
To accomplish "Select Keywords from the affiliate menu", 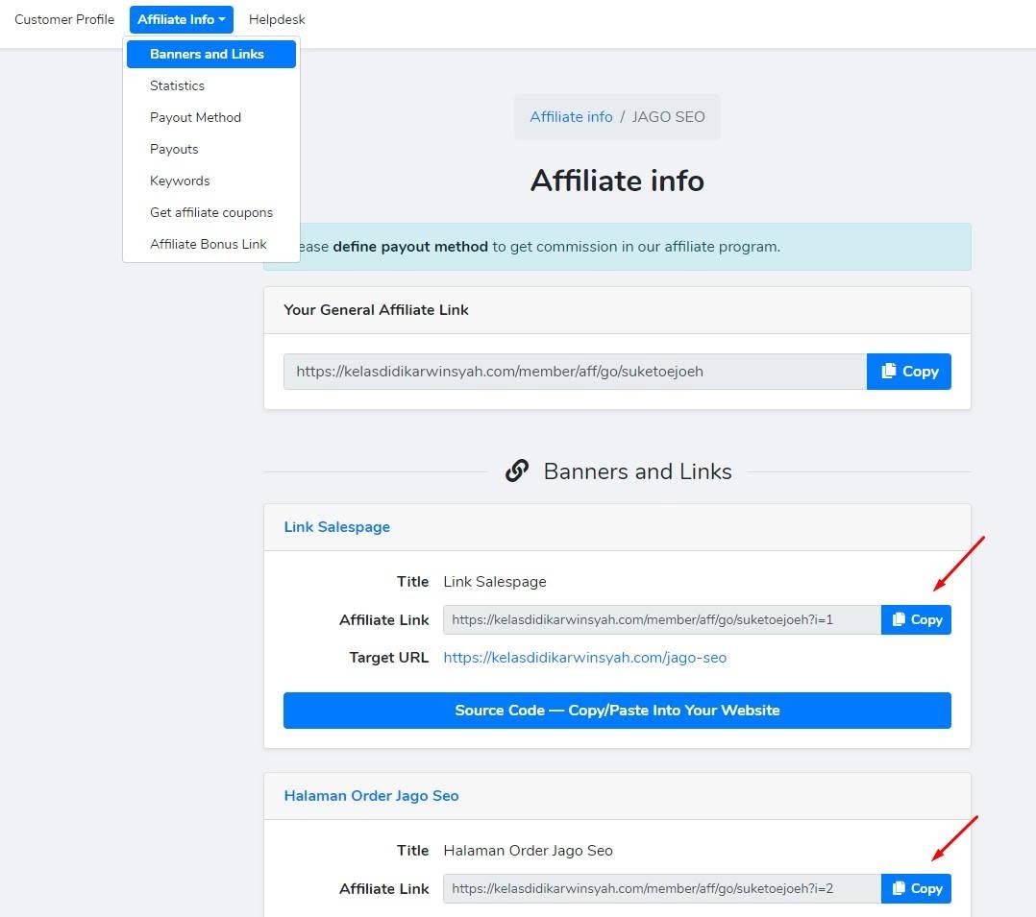I will (x=180, y=181).
